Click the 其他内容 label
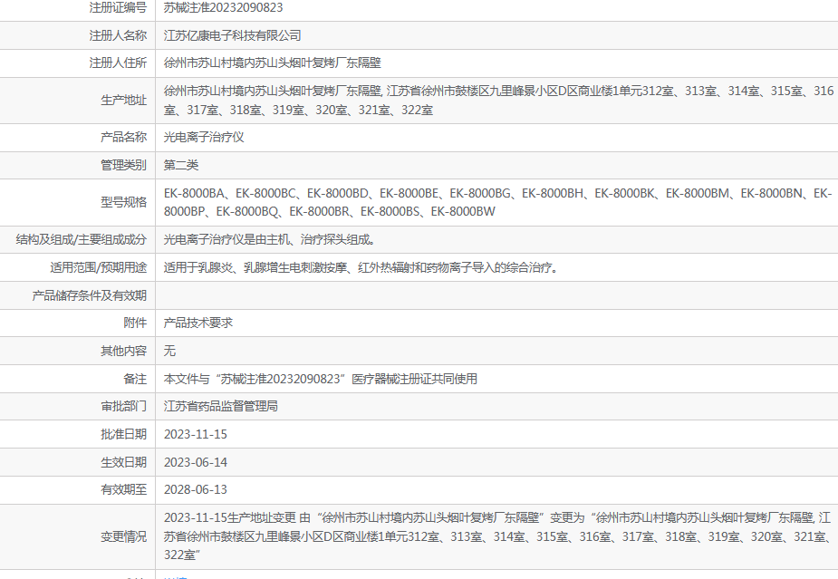This screenshot has height=579, width=838. pos(123,351)
